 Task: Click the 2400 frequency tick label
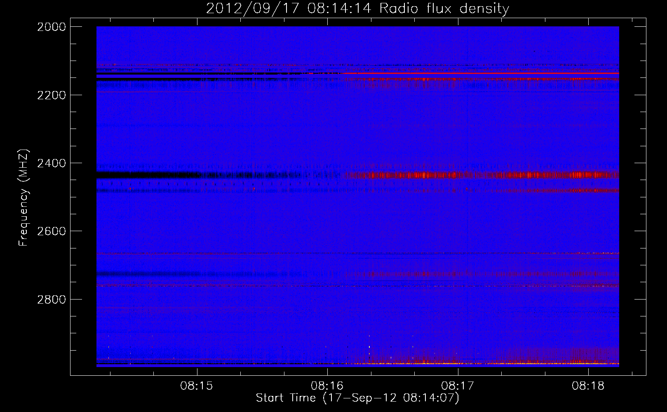tap(52, 163)
